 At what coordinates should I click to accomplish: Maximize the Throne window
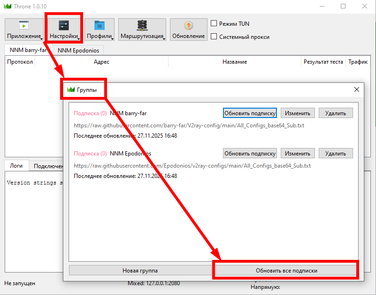(343, 6)
